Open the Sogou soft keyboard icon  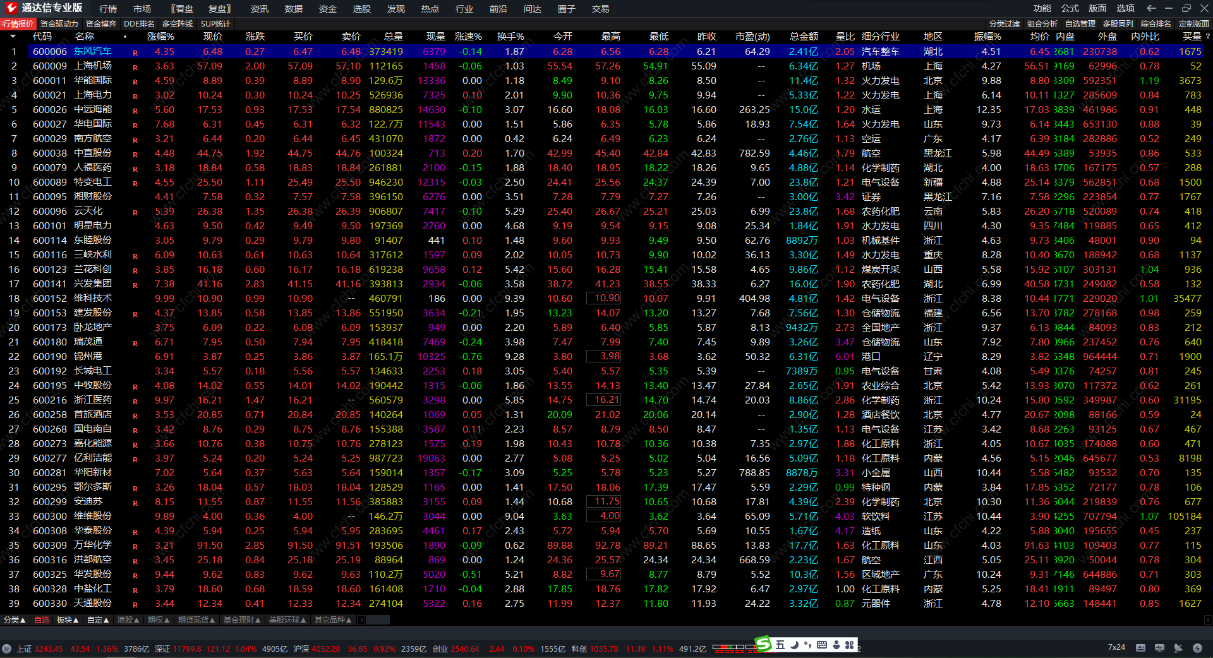click(x=822, y=645)
